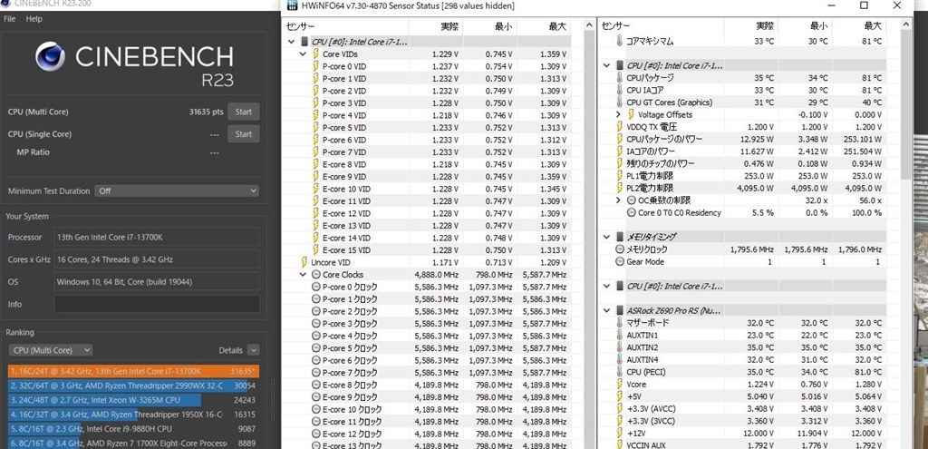The height and width of the screenshot is (449, 928).
Task: Collapse the ASRock Z690 Pro RS group
Action: (606, 310)
